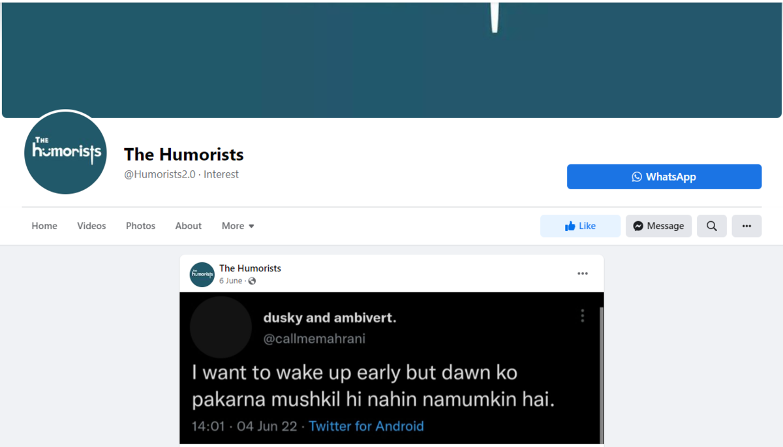Click the tweet's vertical three-dots icon
The height and width of the screenshot is (447, 783).
[x=583, y=316]
